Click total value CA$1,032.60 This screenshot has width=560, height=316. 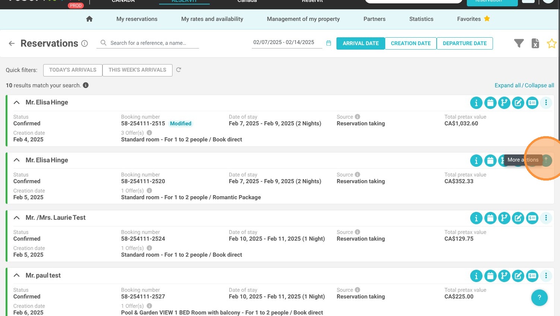(x=461, y=123)
